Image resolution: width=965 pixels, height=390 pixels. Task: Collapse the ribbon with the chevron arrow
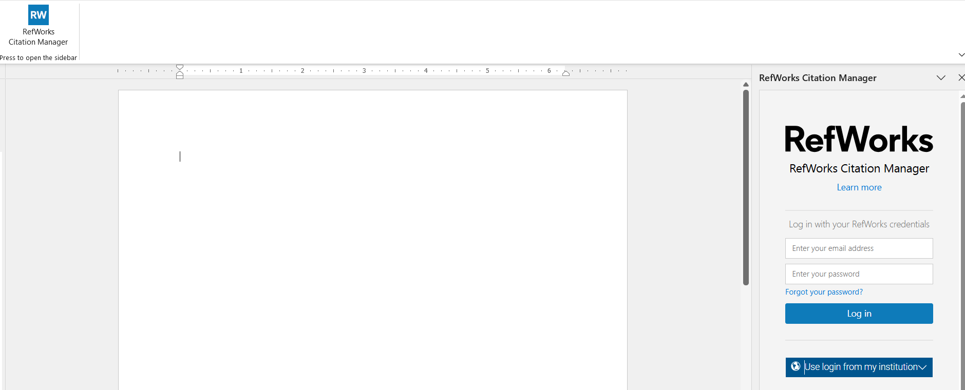click(x=961, y=55)
